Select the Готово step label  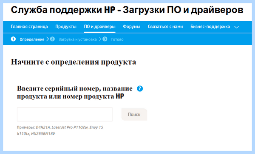(x=117, y=39)
